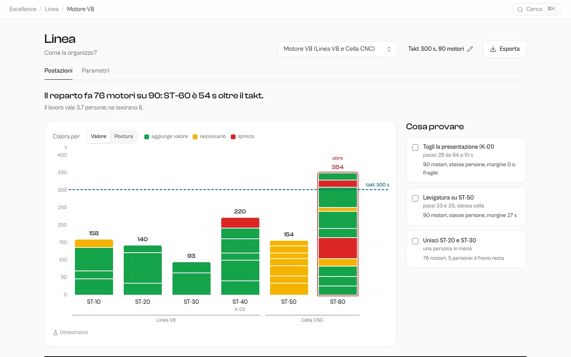This screenshot has width=571, height=357.
Task: Click the flask icon next to Dimostrativo
Action: [x=56, y=332]
